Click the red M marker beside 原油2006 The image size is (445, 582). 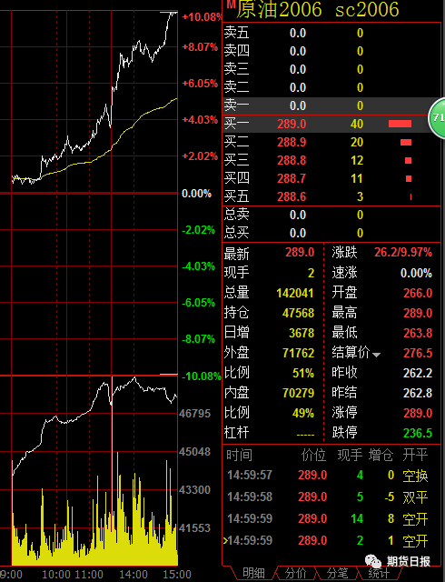point(231,4)
